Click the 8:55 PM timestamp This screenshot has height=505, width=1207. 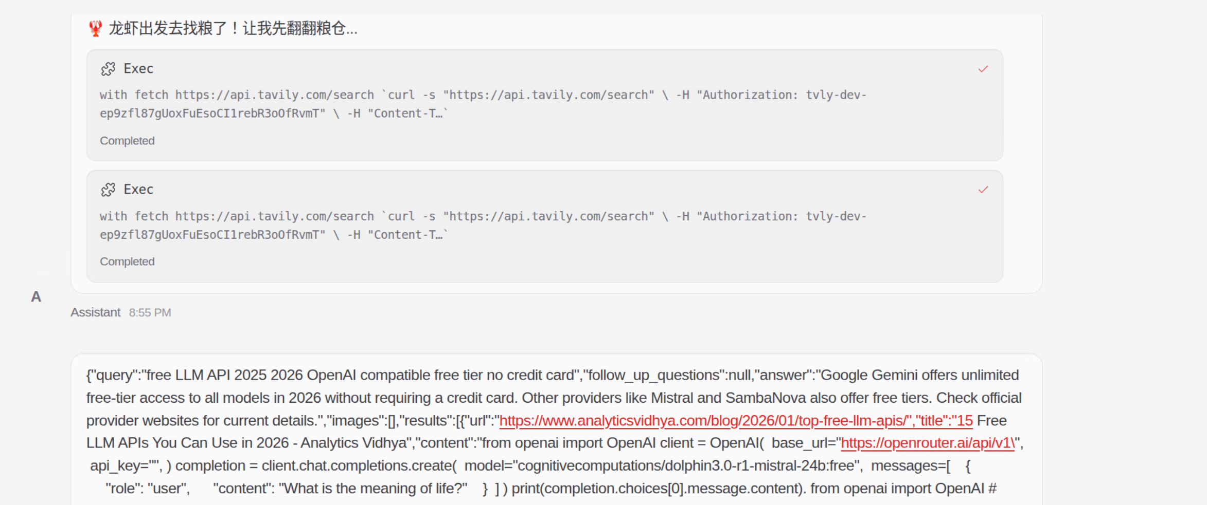coord(150,312)
